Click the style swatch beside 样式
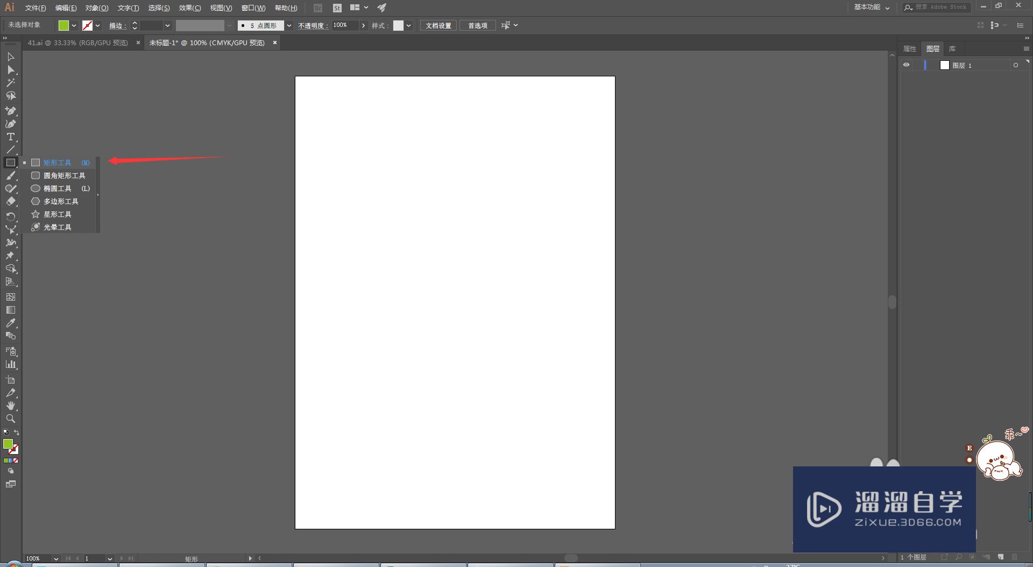Image resolution: width=1033 pixels, height=567 pixels. (398, 26)
